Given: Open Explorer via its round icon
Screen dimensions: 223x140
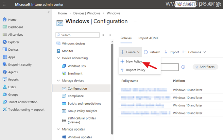Looking at the screenshot, I should coord(5,42).
